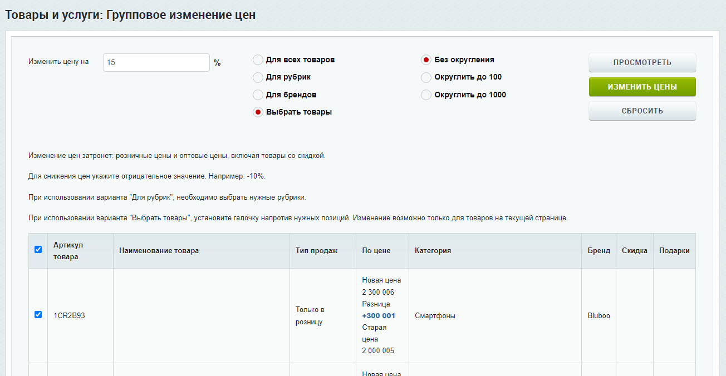This screenshot has width=726, height=376.
Task: Click the 'Смартфоны' category cell
Action: click(435, 316)
